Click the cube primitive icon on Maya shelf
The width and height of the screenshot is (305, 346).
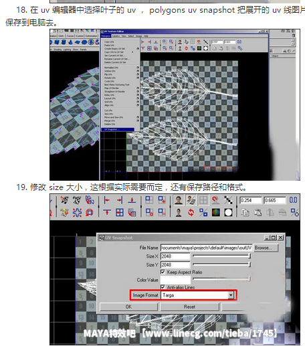tap(57, 42)
